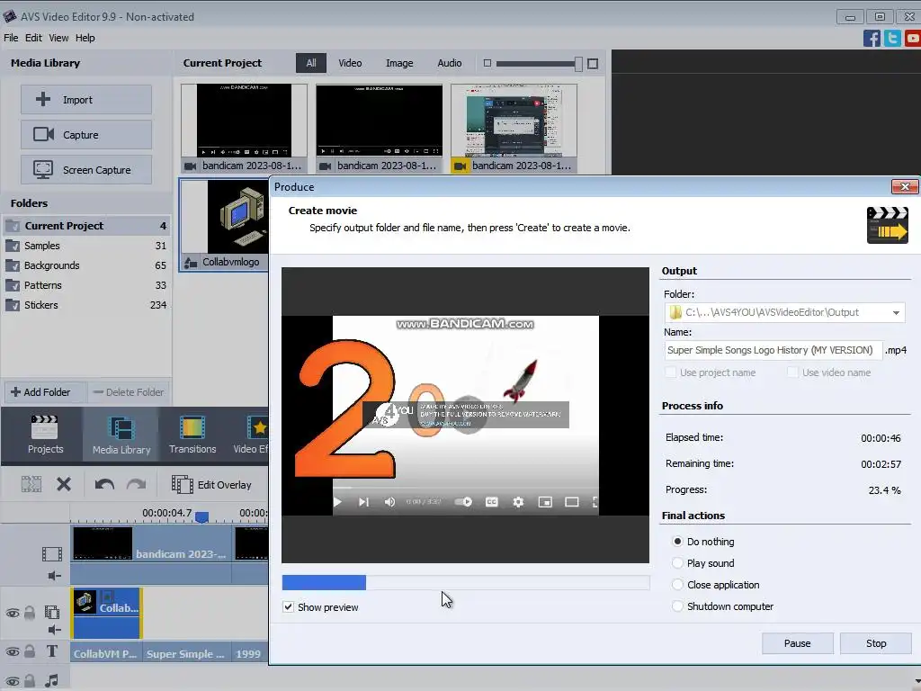The image size is (921, 691).
Task: Open the Help menu
Action: click(x=85, y=38)
